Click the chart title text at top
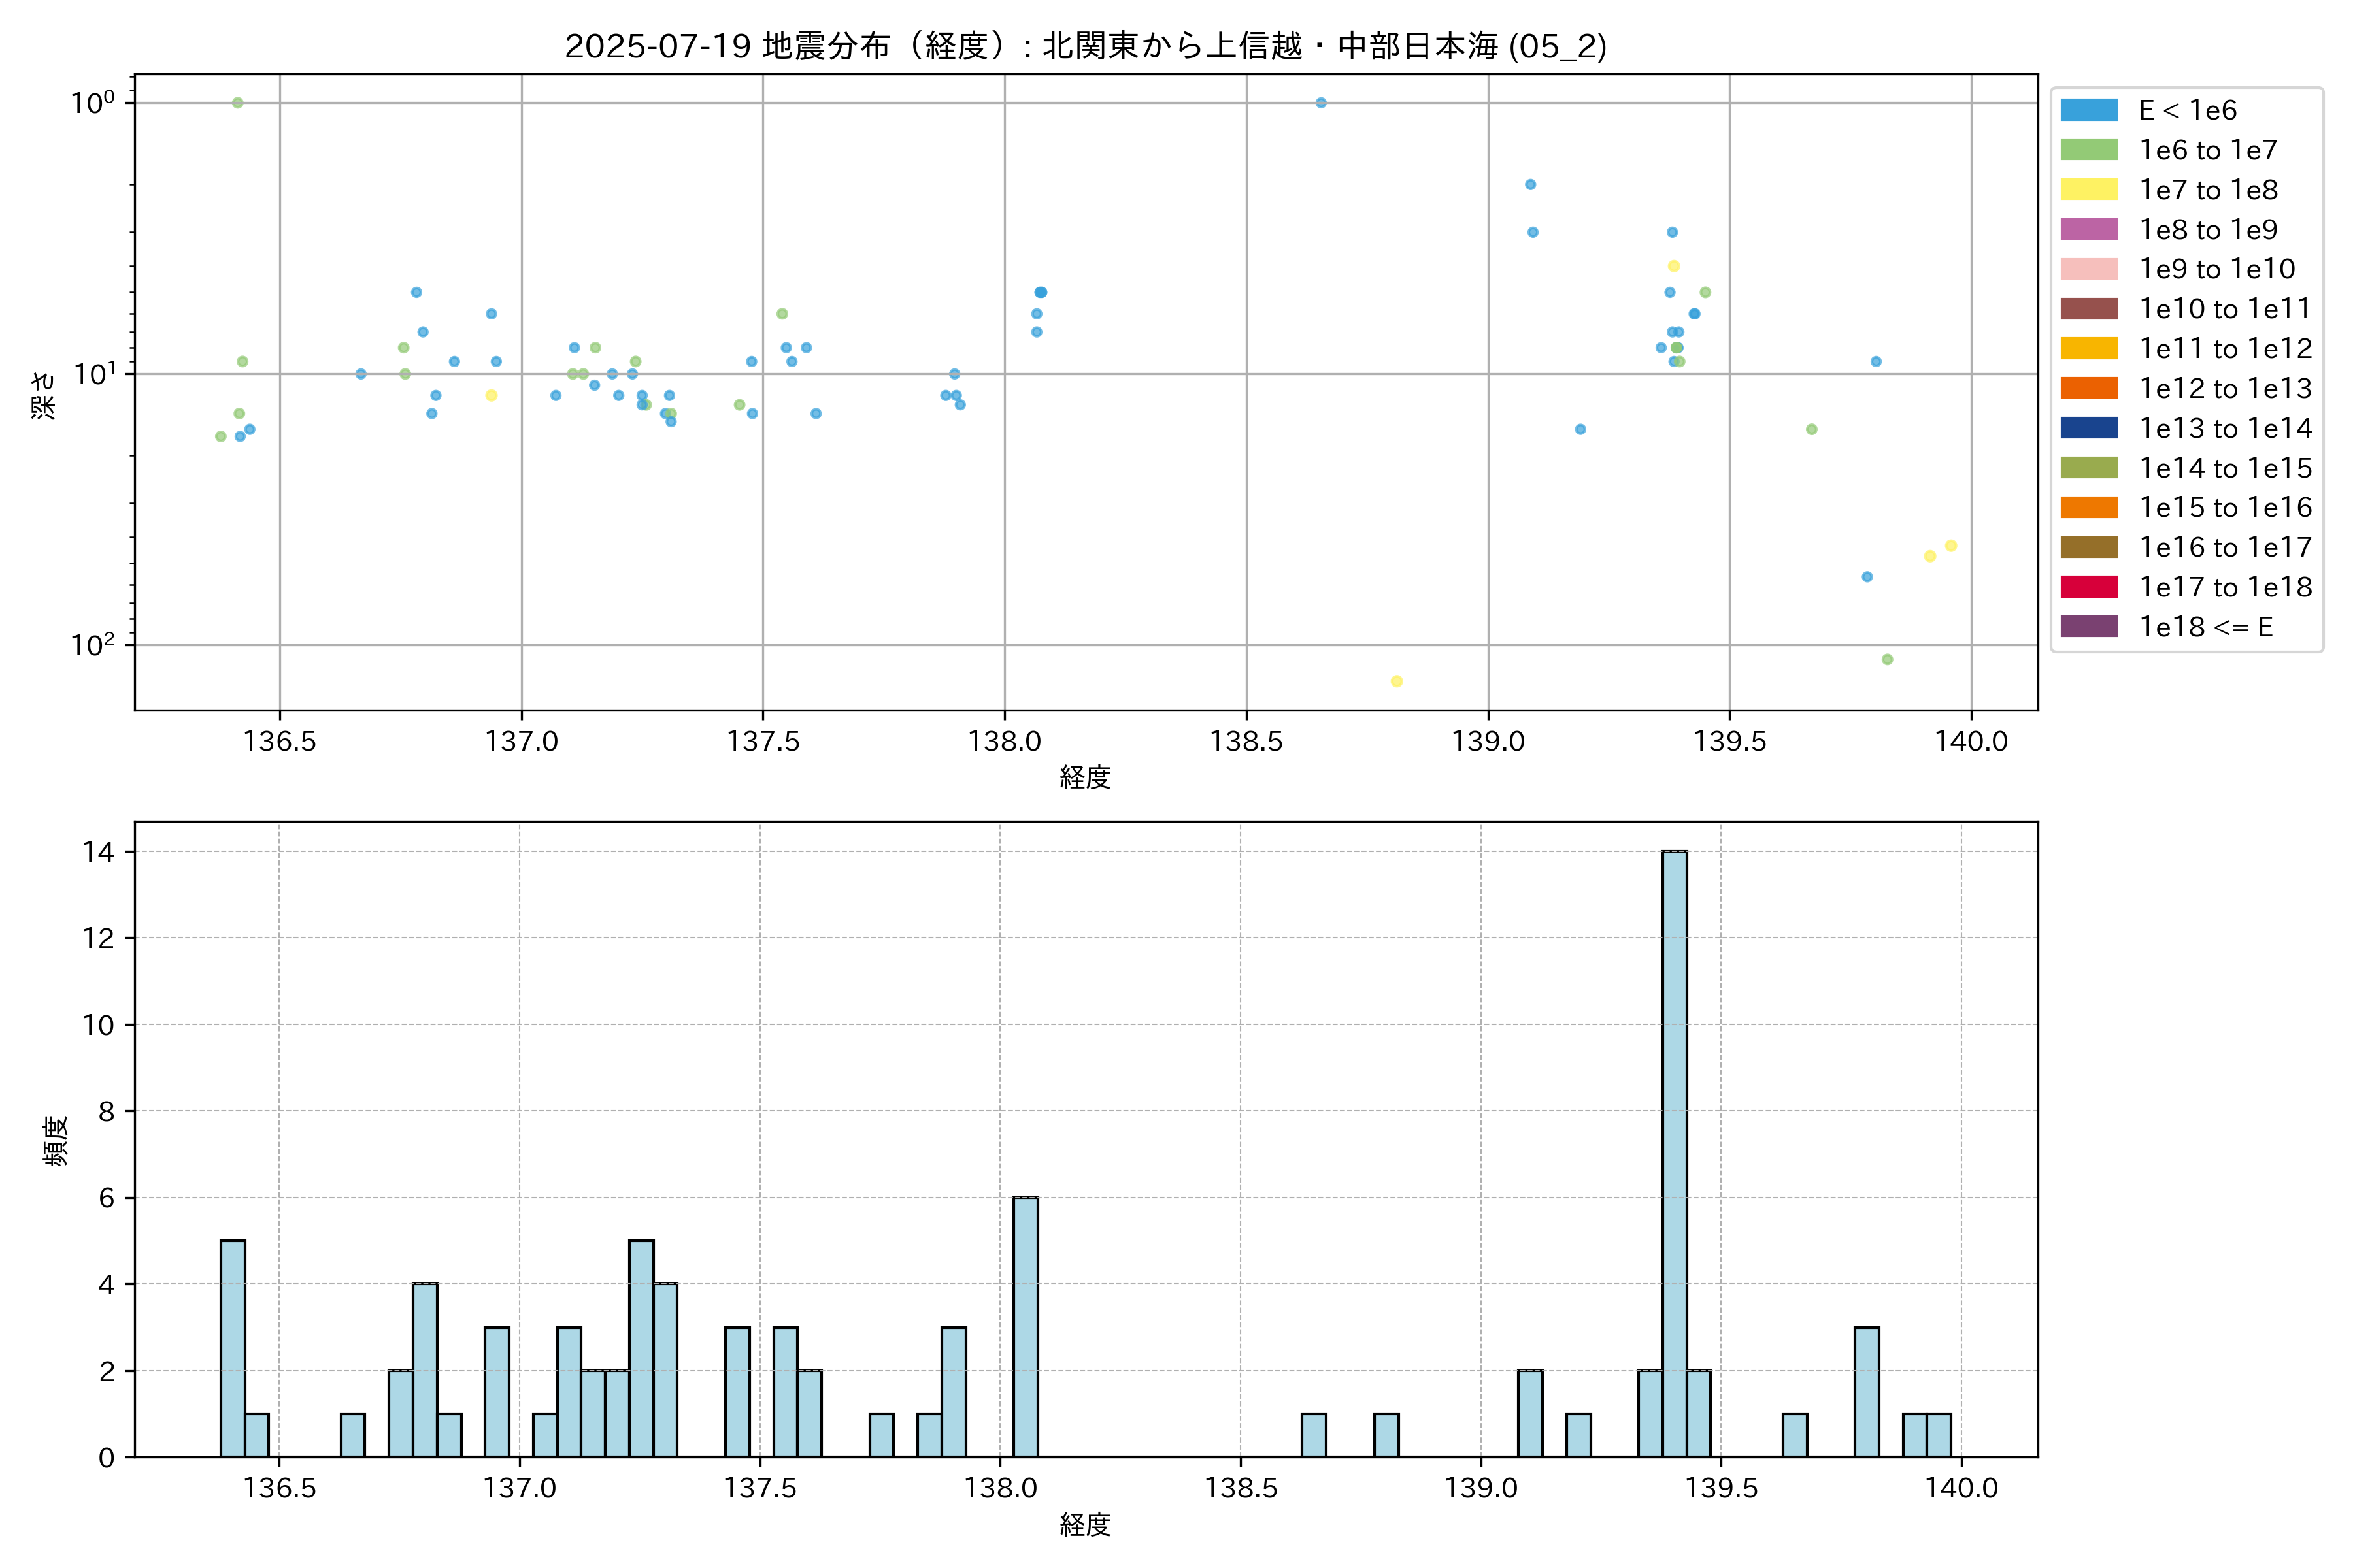The width and height of the screenshot is (2353, 1568). coord(1086,46)
